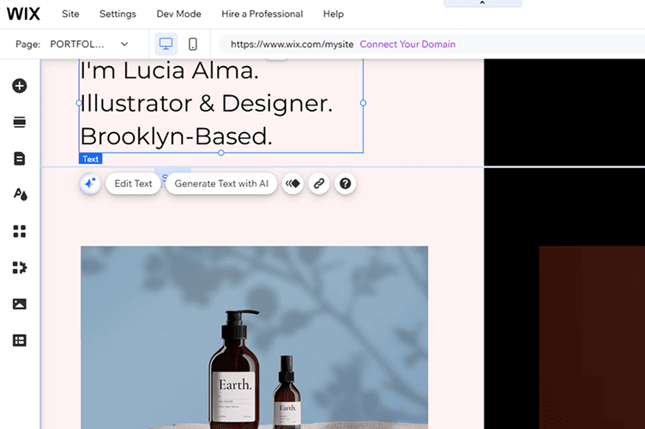
Task: Open the help question mark icon
Action: click(346, 184)
